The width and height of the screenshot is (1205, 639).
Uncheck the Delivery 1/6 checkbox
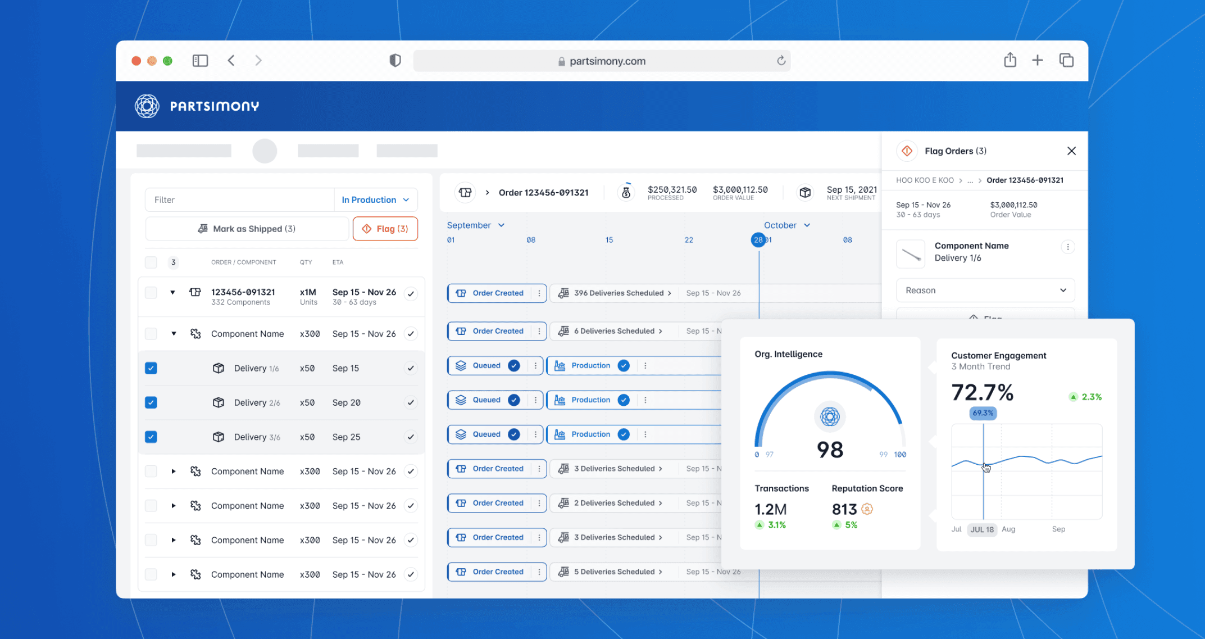151,368
